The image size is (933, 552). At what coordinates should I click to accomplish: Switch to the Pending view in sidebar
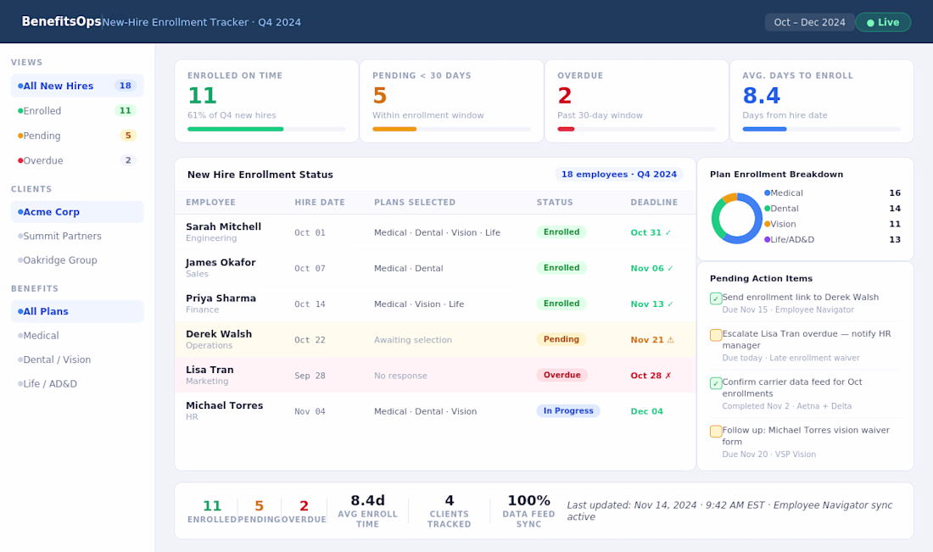(x=77, y=136)
